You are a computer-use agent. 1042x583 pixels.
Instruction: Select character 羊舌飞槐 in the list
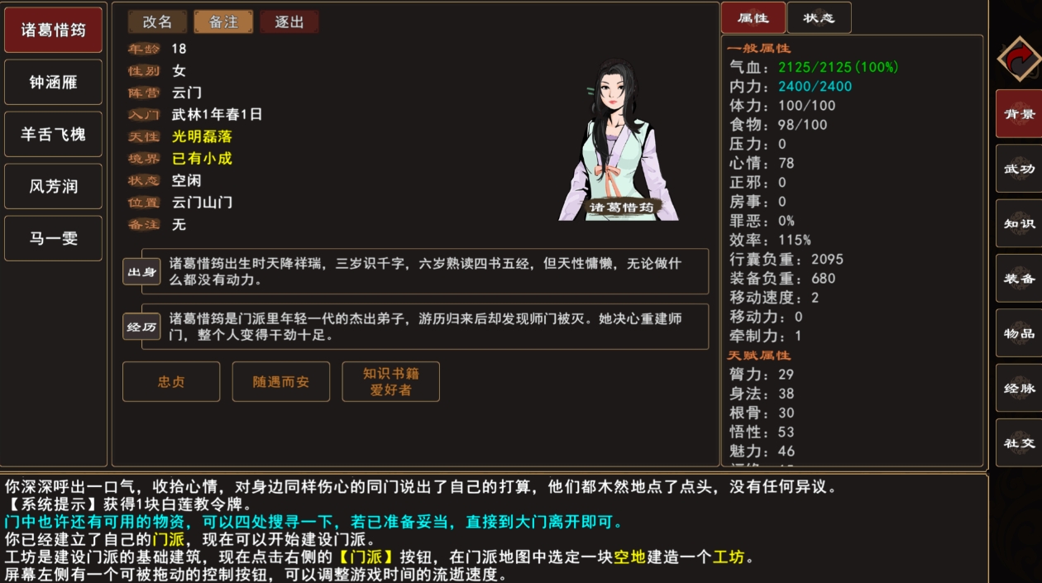point(54,134)
